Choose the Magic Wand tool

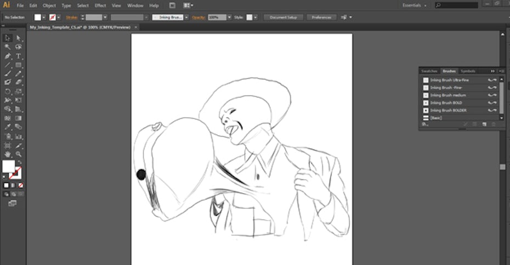pos(8,47)
